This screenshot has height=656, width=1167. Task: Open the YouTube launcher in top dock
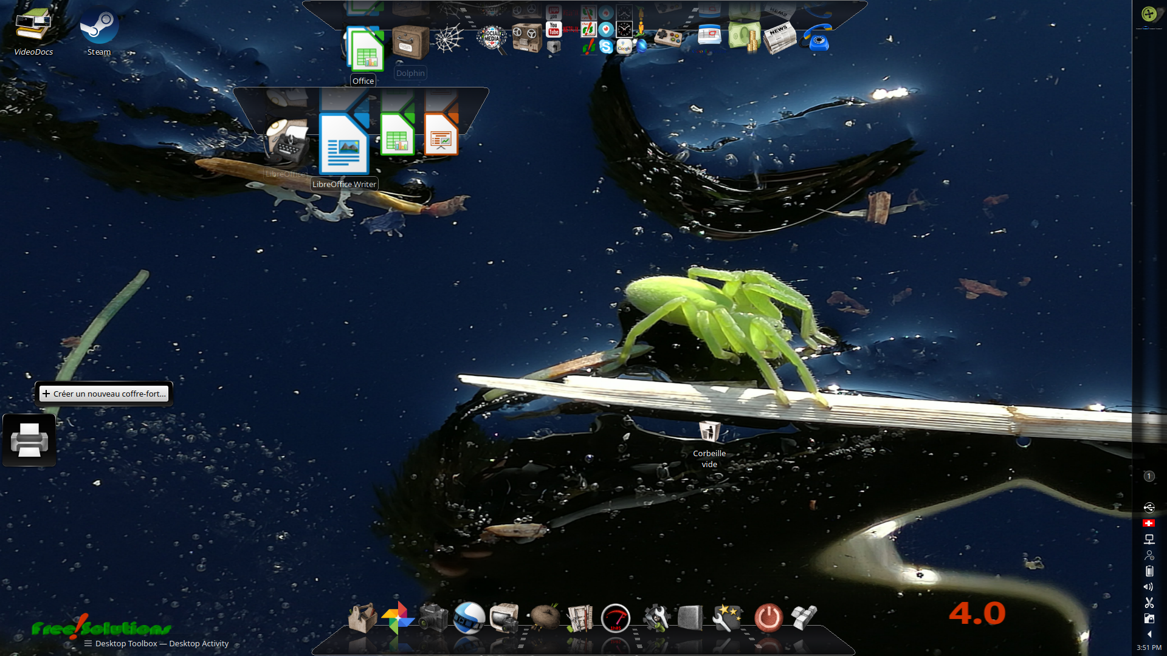pos(553,29)
